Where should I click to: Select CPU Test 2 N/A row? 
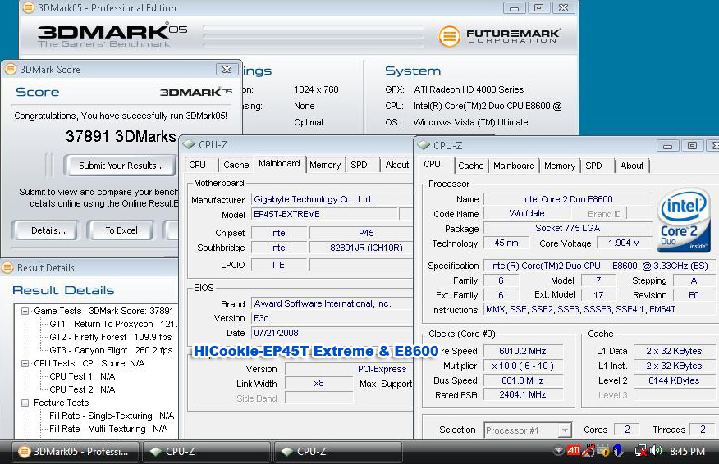point(82,389)
